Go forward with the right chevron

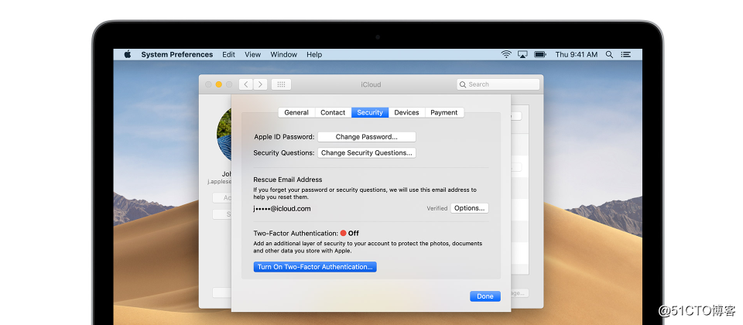pos(260,84)
